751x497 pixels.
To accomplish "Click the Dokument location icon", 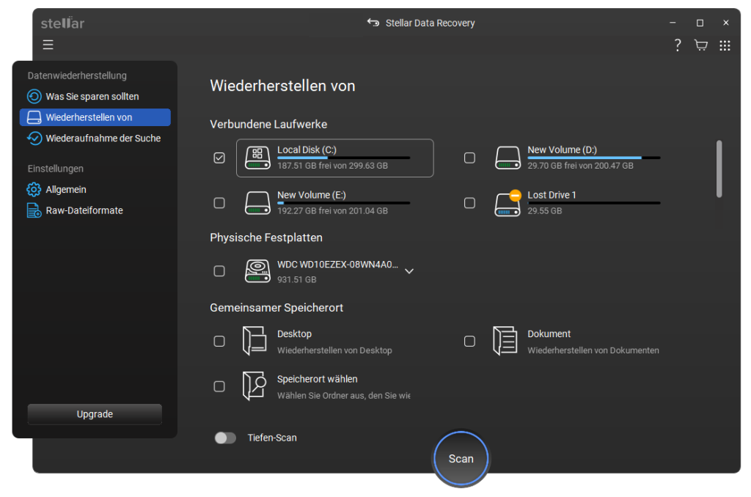I will coord(505,342).
